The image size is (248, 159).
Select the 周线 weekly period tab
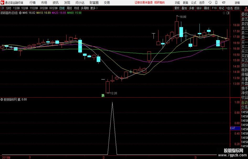tap(69, 8)
